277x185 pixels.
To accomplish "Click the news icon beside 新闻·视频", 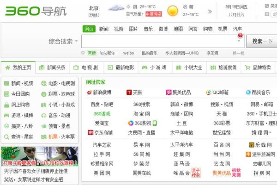I will (6, 83).
